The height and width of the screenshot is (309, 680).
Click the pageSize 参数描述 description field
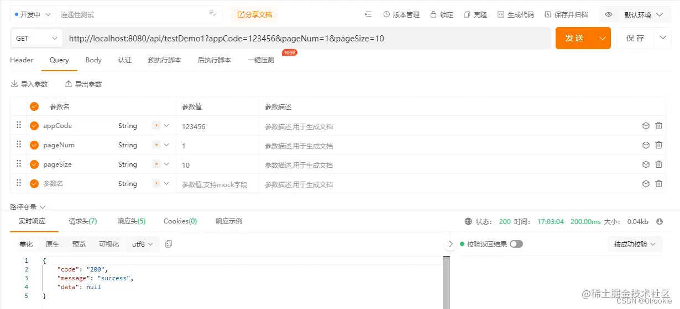pyautogui.click(x=448, y=165)
